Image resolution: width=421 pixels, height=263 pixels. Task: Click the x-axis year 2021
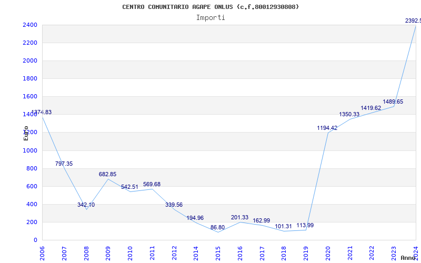pos(350,254)
